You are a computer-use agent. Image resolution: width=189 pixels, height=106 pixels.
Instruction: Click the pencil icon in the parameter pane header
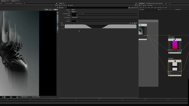click(x=131, y=8)
